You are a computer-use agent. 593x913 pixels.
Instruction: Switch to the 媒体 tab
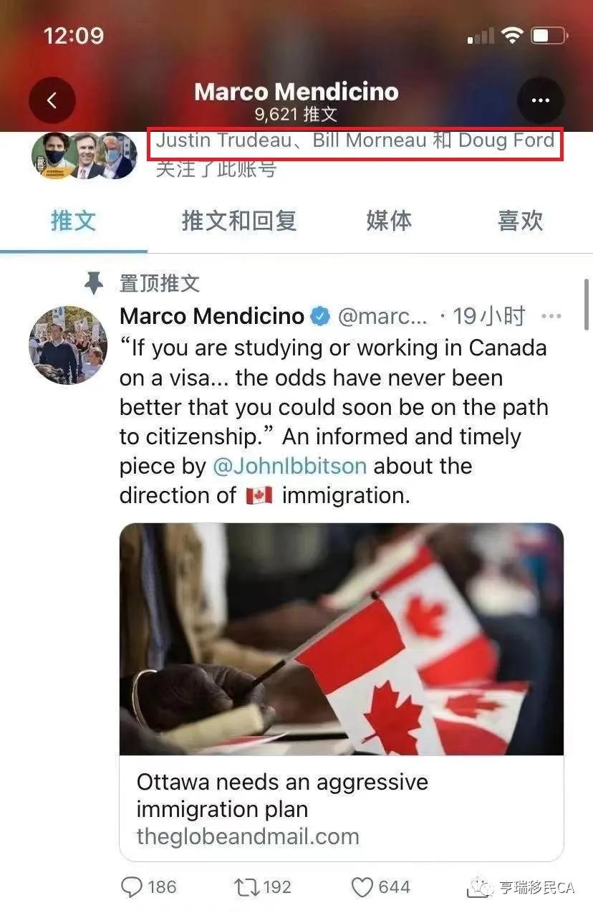point(389,221)
